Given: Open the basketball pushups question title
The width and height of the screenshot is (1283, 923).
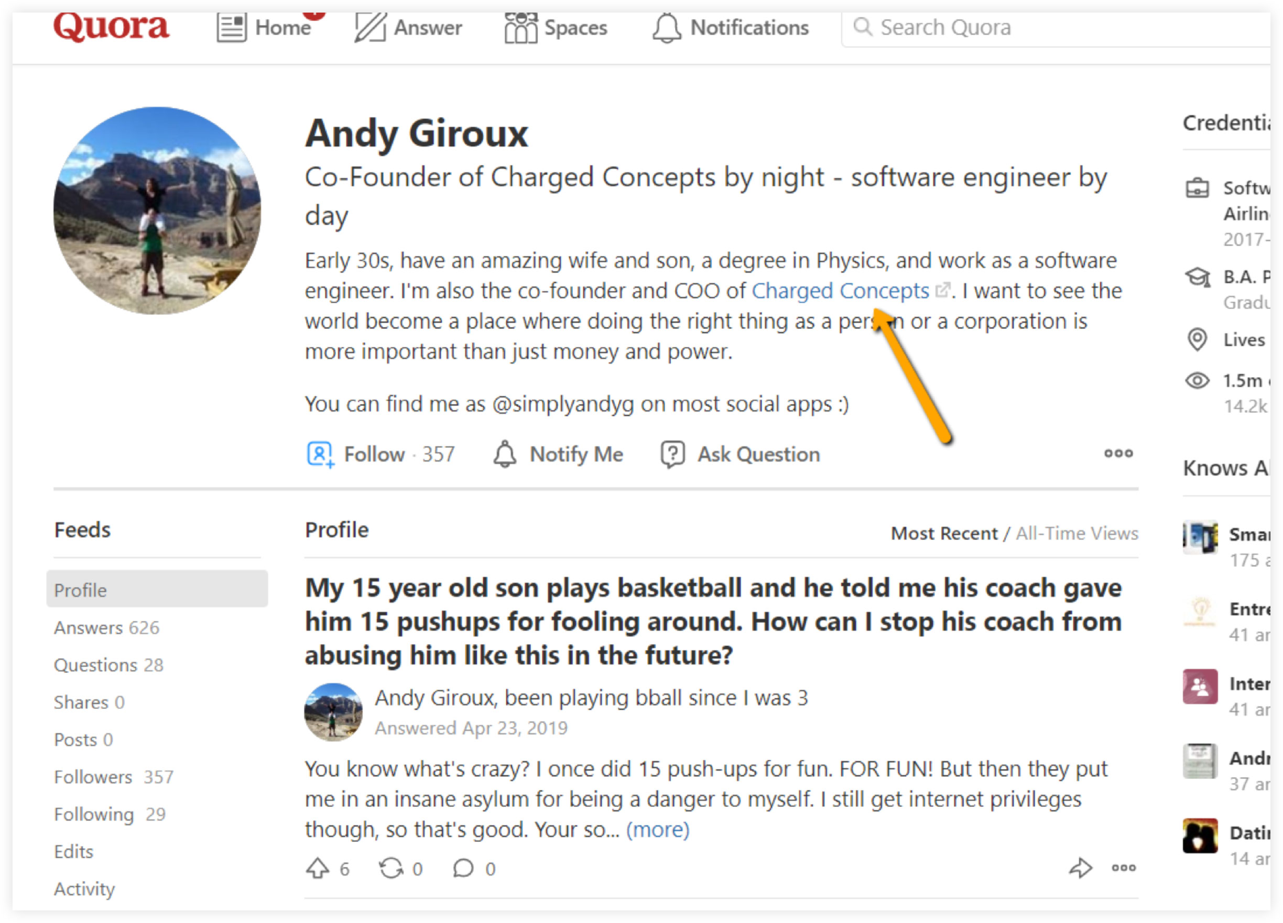Looking at the screenshot, I should pos(713,621).
